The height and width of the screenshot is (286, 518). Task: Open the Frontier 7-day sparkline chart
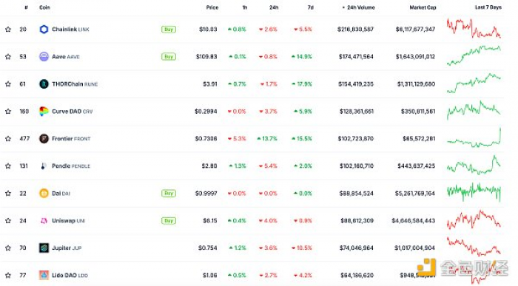tap(474, 138)
